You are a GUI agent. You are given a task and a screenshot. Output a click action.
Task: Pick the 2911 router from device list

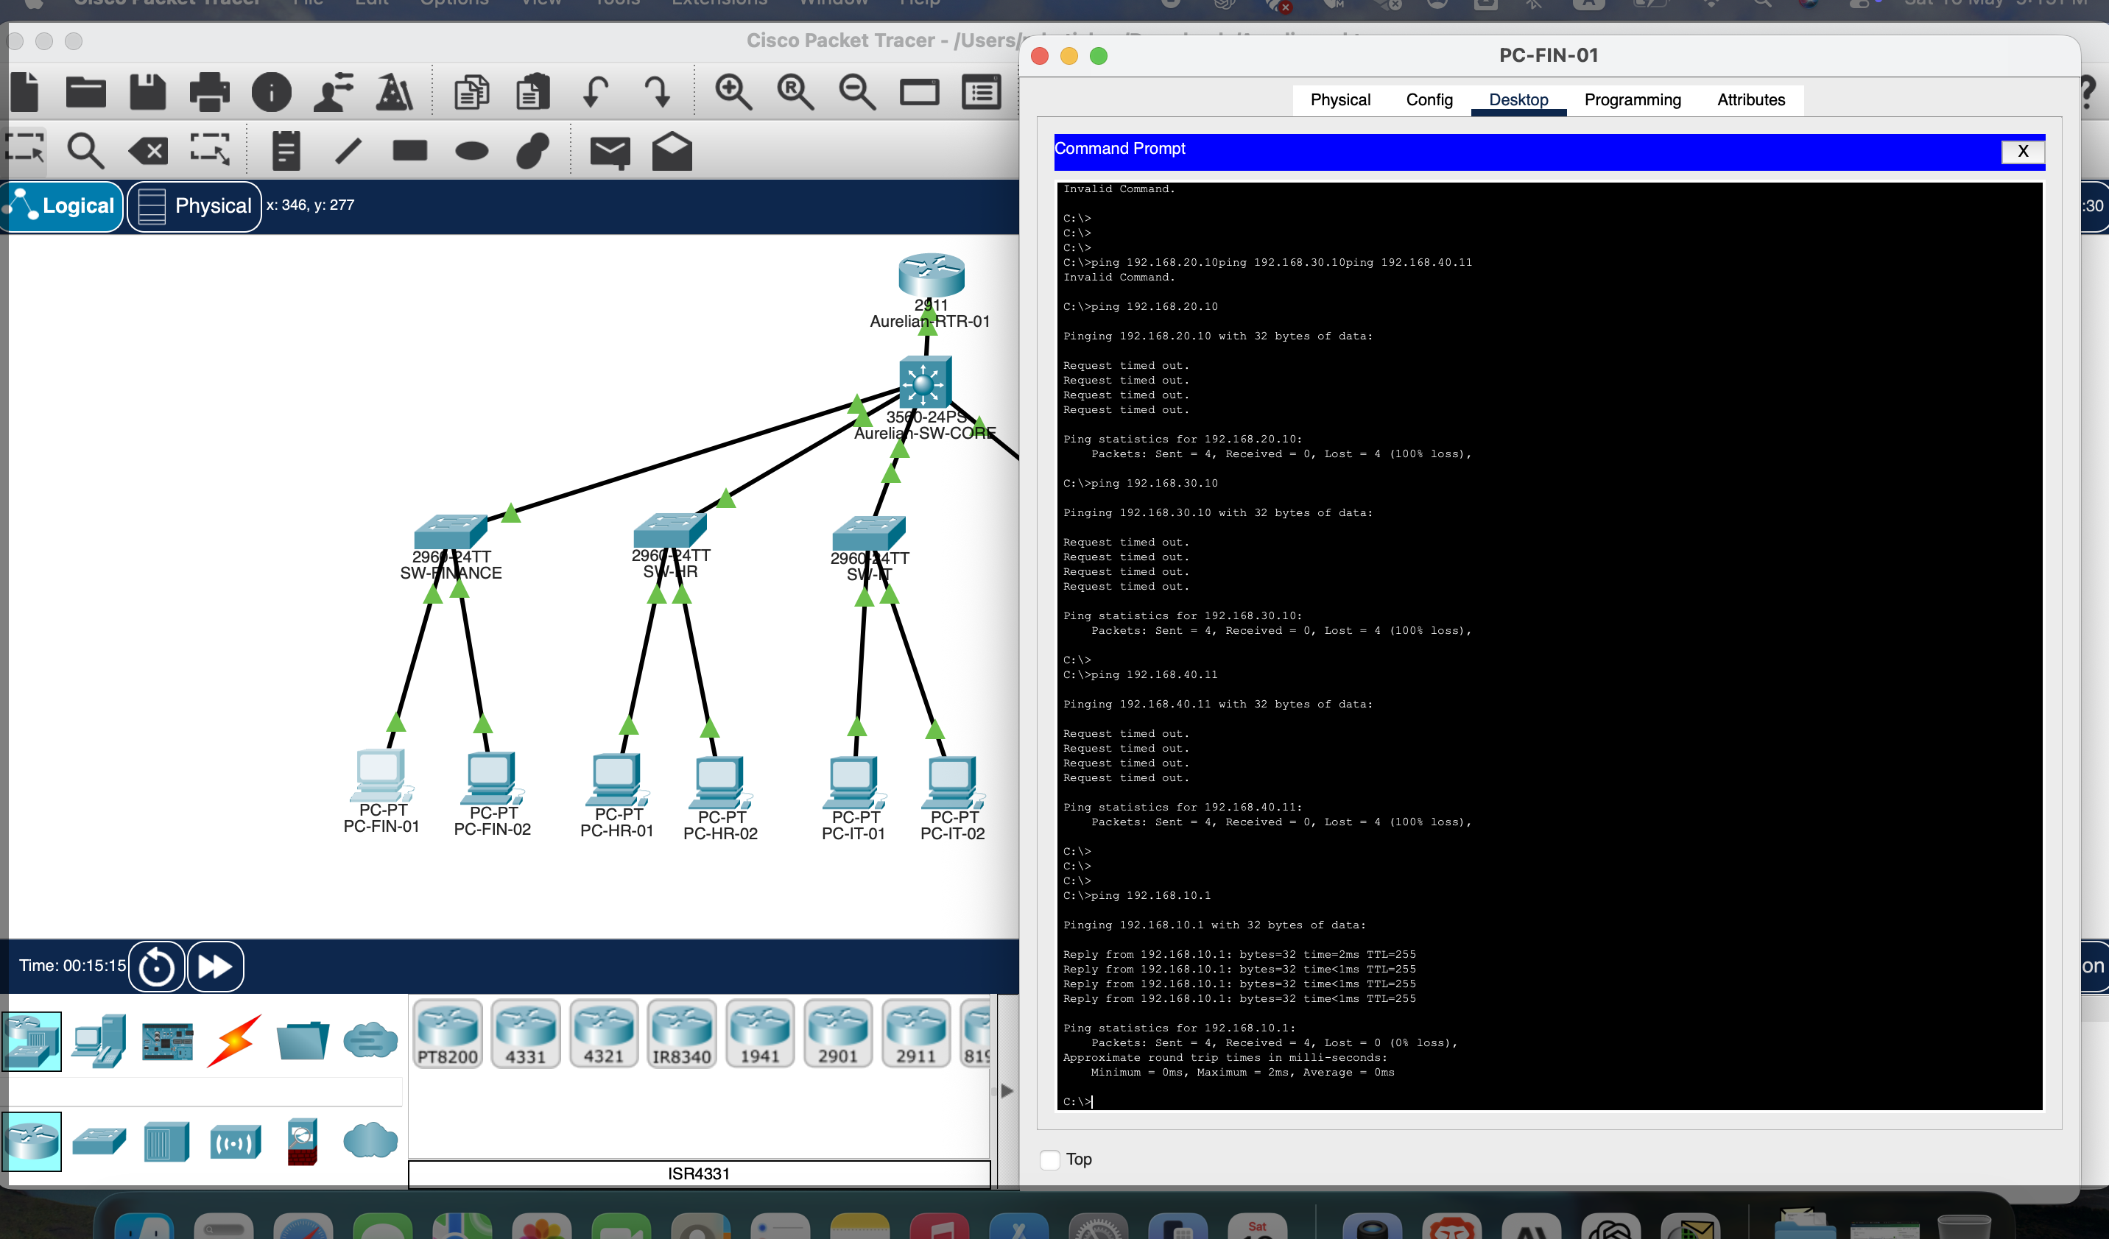(916, 1034)
